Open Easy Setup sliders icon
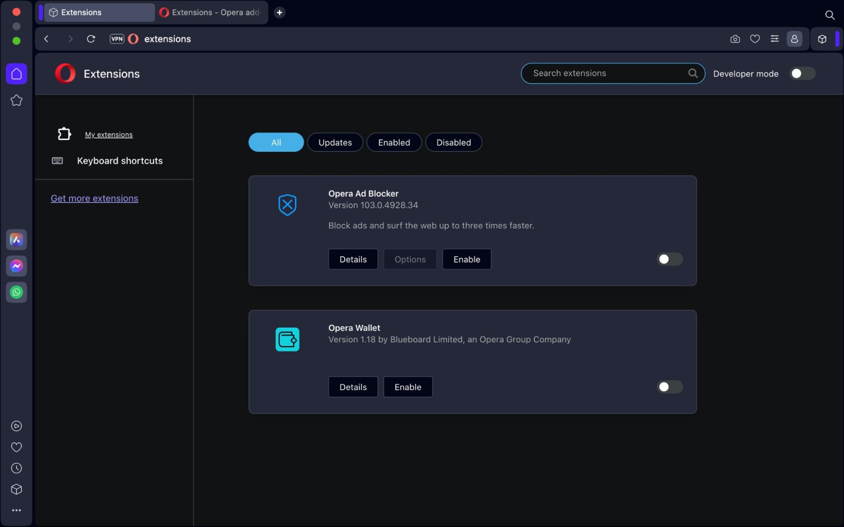Image resolution: width=844 pixels, height=527 pixels. coord(775,39)
